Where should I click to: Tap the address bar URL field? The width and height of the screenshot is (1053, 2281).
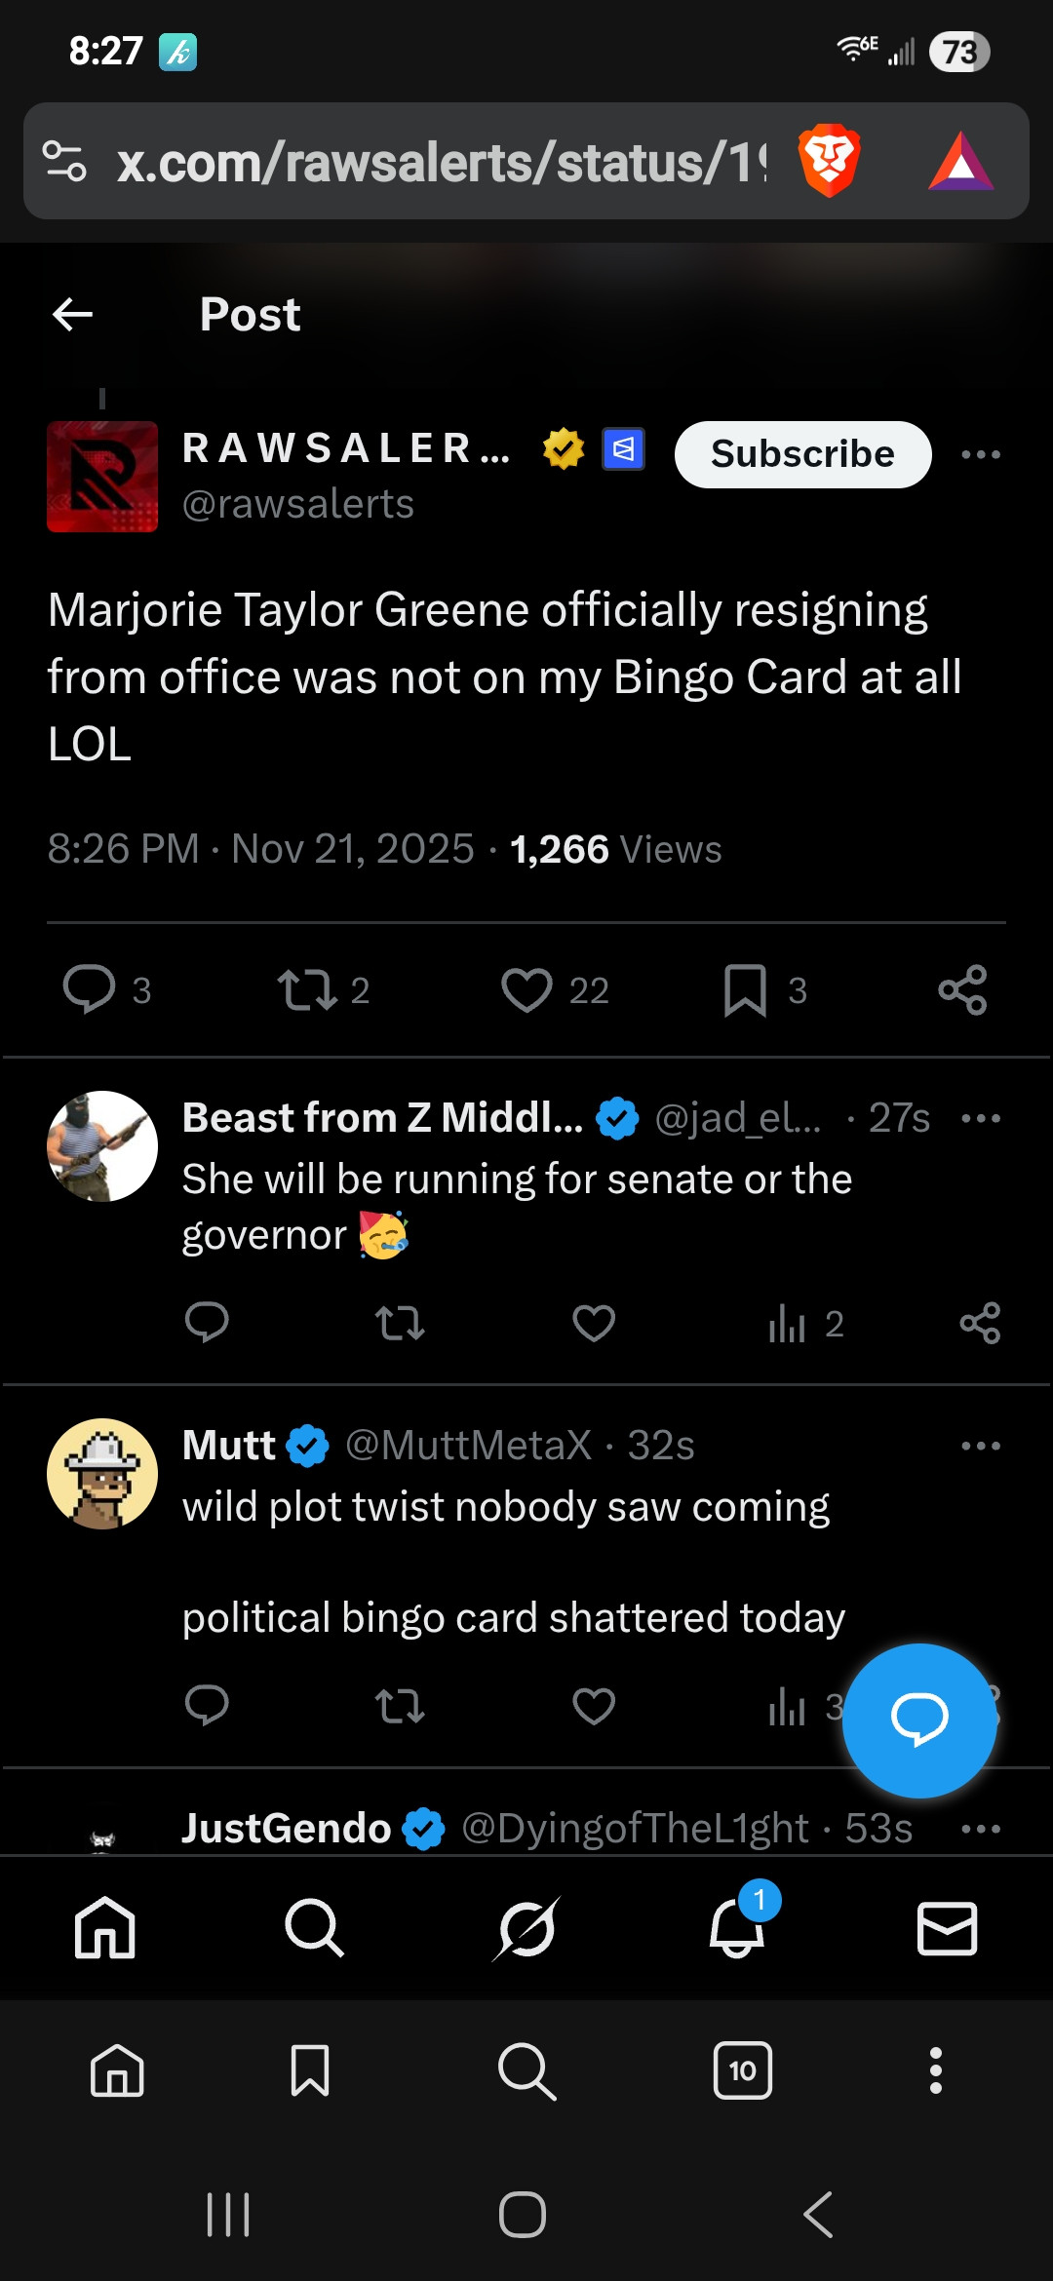(439, 162)
